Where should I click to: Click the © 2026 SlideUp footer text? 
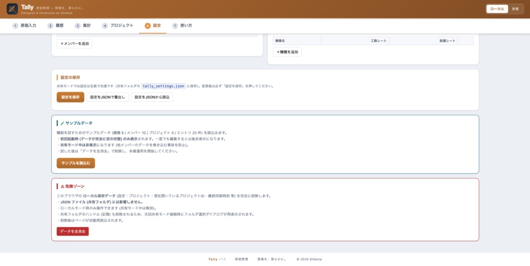click(310, 259)
